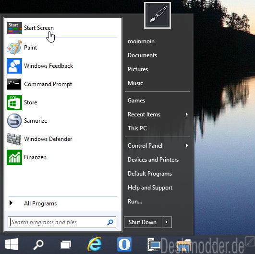This screenshot has width=255, height=254.
Task: Expand the Recent Items submenu arrow
Action: [187, 114]
